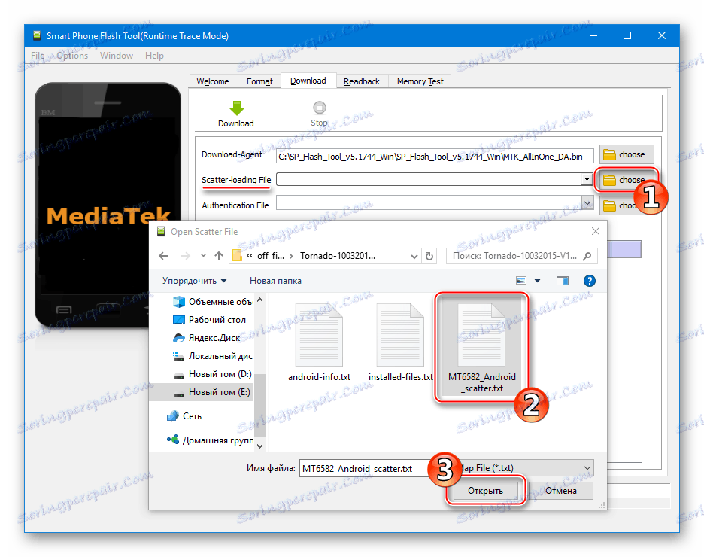Select Домашняя группа in navigation tree
Viewport: 704px width, 557px height.
pos(210,440)
